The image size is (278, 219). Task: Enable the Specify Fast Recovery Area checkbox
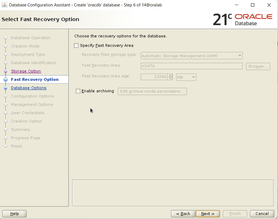(76, 45)
